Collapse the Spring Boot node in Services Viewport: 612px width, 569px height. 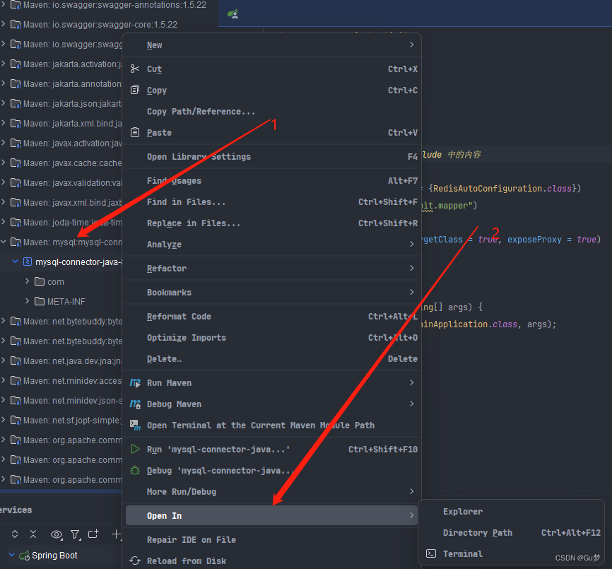click(11, 556)
